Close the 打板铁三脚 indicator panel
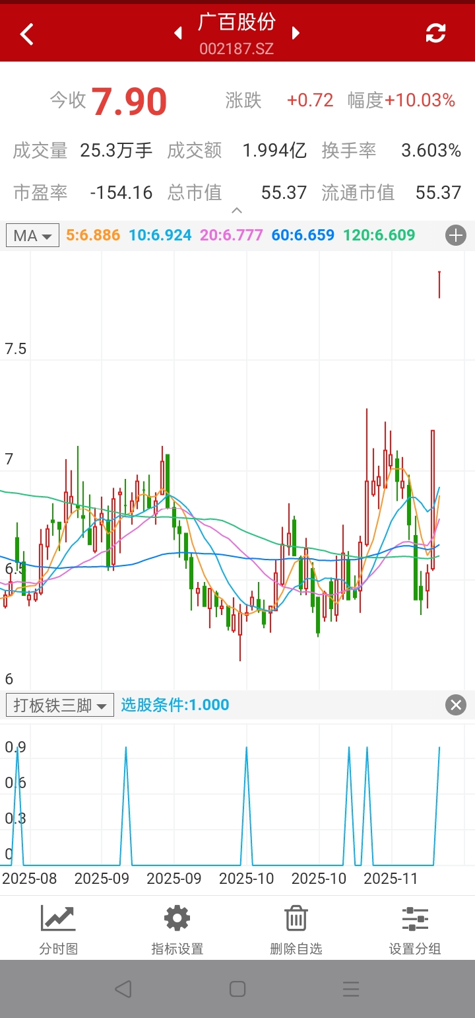The width and height of the screenshot is (475, 1018). 456,705
